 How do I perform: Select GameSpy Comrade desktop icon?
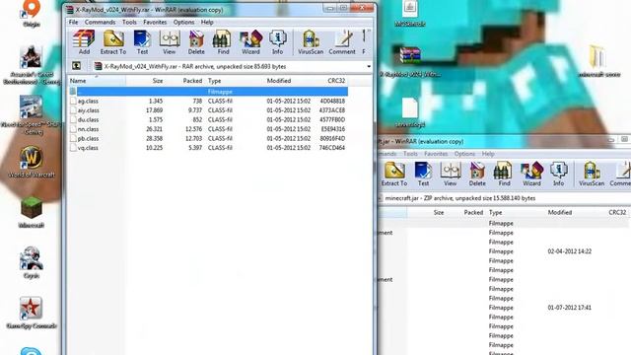(x=32, y=313)
